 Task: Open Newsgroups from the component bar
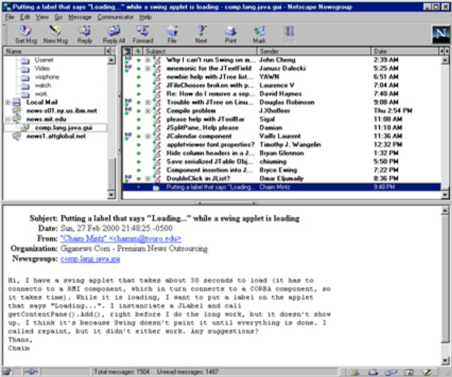pos(391,372)
